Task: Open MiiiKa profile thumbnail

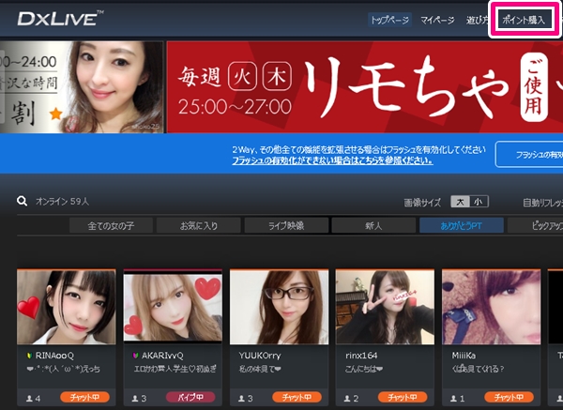Action: coord(491,308)
